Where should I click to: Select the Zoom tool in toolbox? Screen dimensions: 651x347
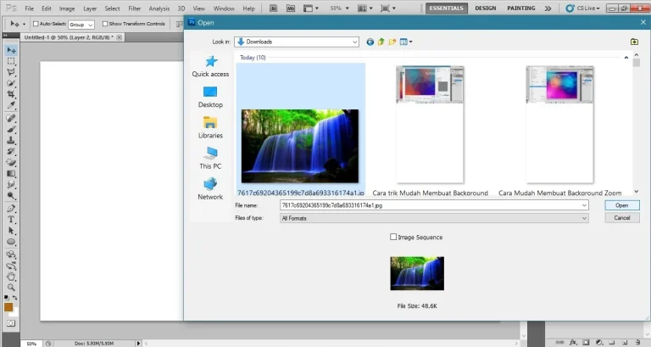pos(11,287)
